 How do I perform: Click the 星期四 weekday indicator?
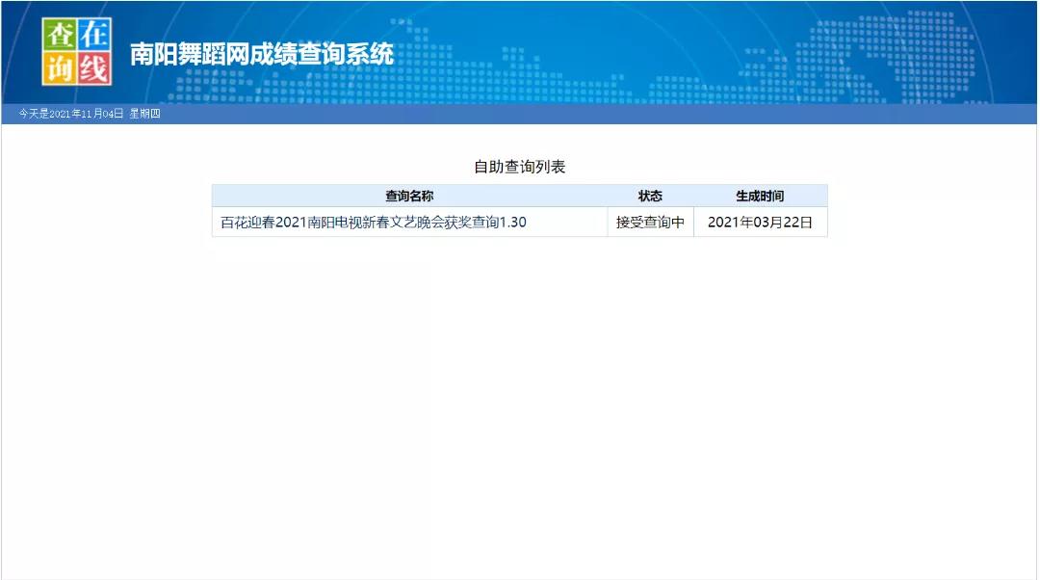coord(146,114)
